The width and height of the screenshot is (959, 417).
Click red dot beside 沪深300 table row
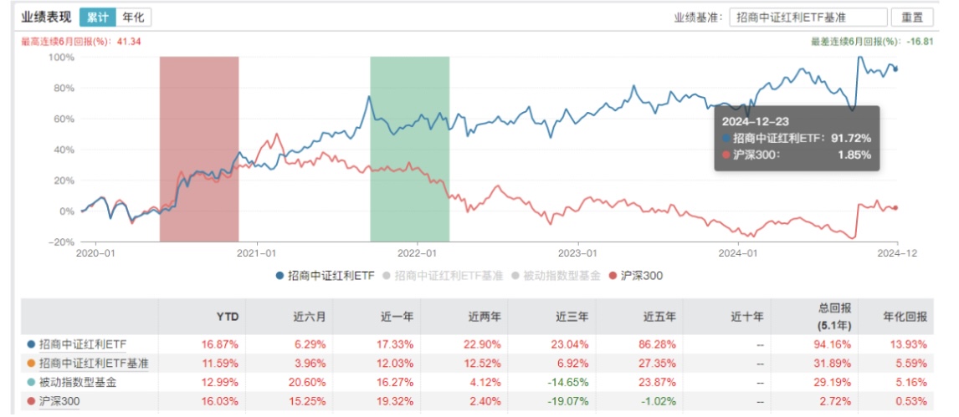click(31, 400)
